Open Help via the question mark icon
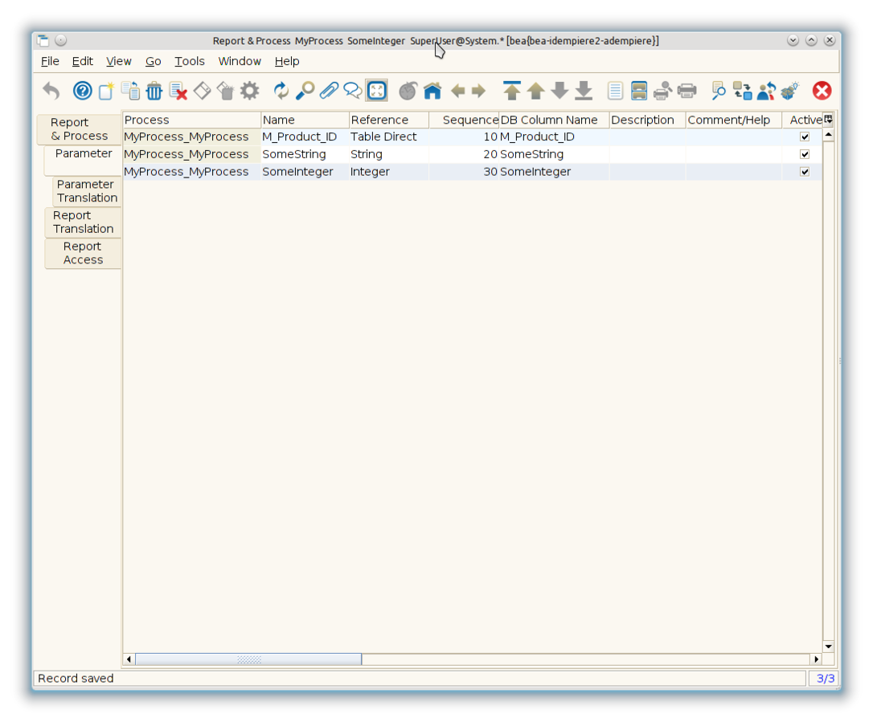This screenshot has width=873, height=722. pyautogui.click(x=82, y=91)
